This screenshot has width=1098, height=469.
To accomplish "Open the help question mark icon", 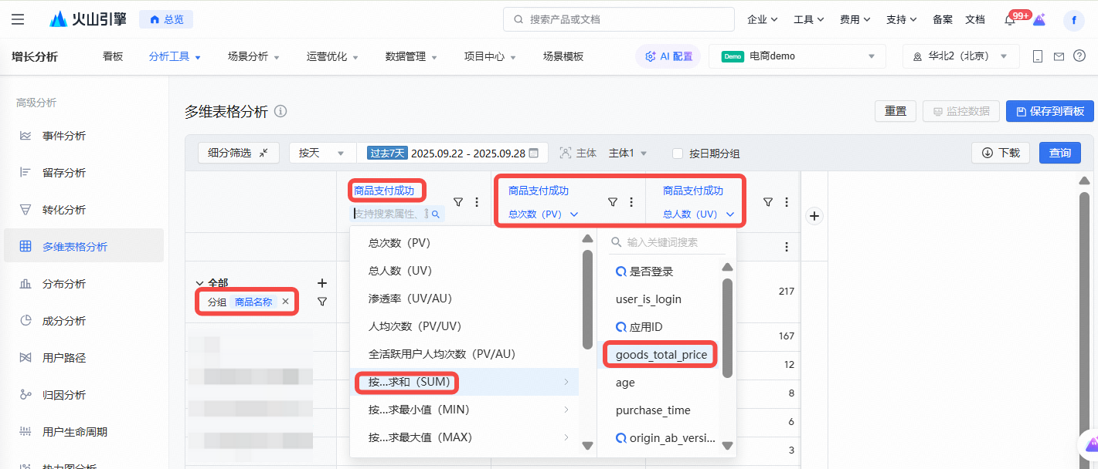I will point(1079,56).
